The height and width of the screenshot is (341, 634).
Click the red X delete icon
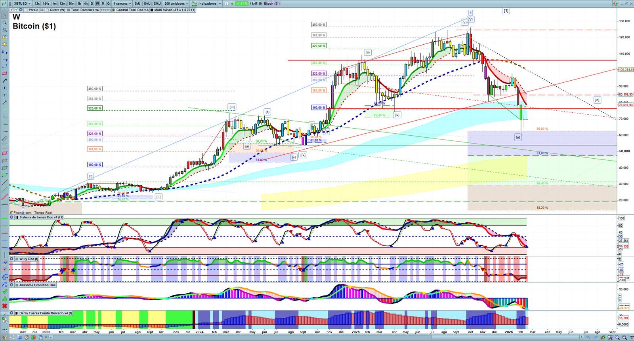4,306
